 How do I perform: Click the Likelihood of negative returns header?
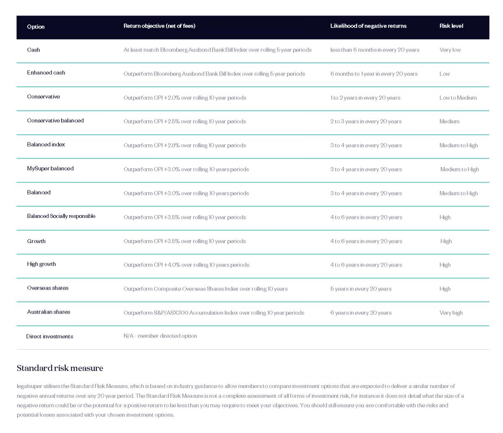tap(368, 26)
